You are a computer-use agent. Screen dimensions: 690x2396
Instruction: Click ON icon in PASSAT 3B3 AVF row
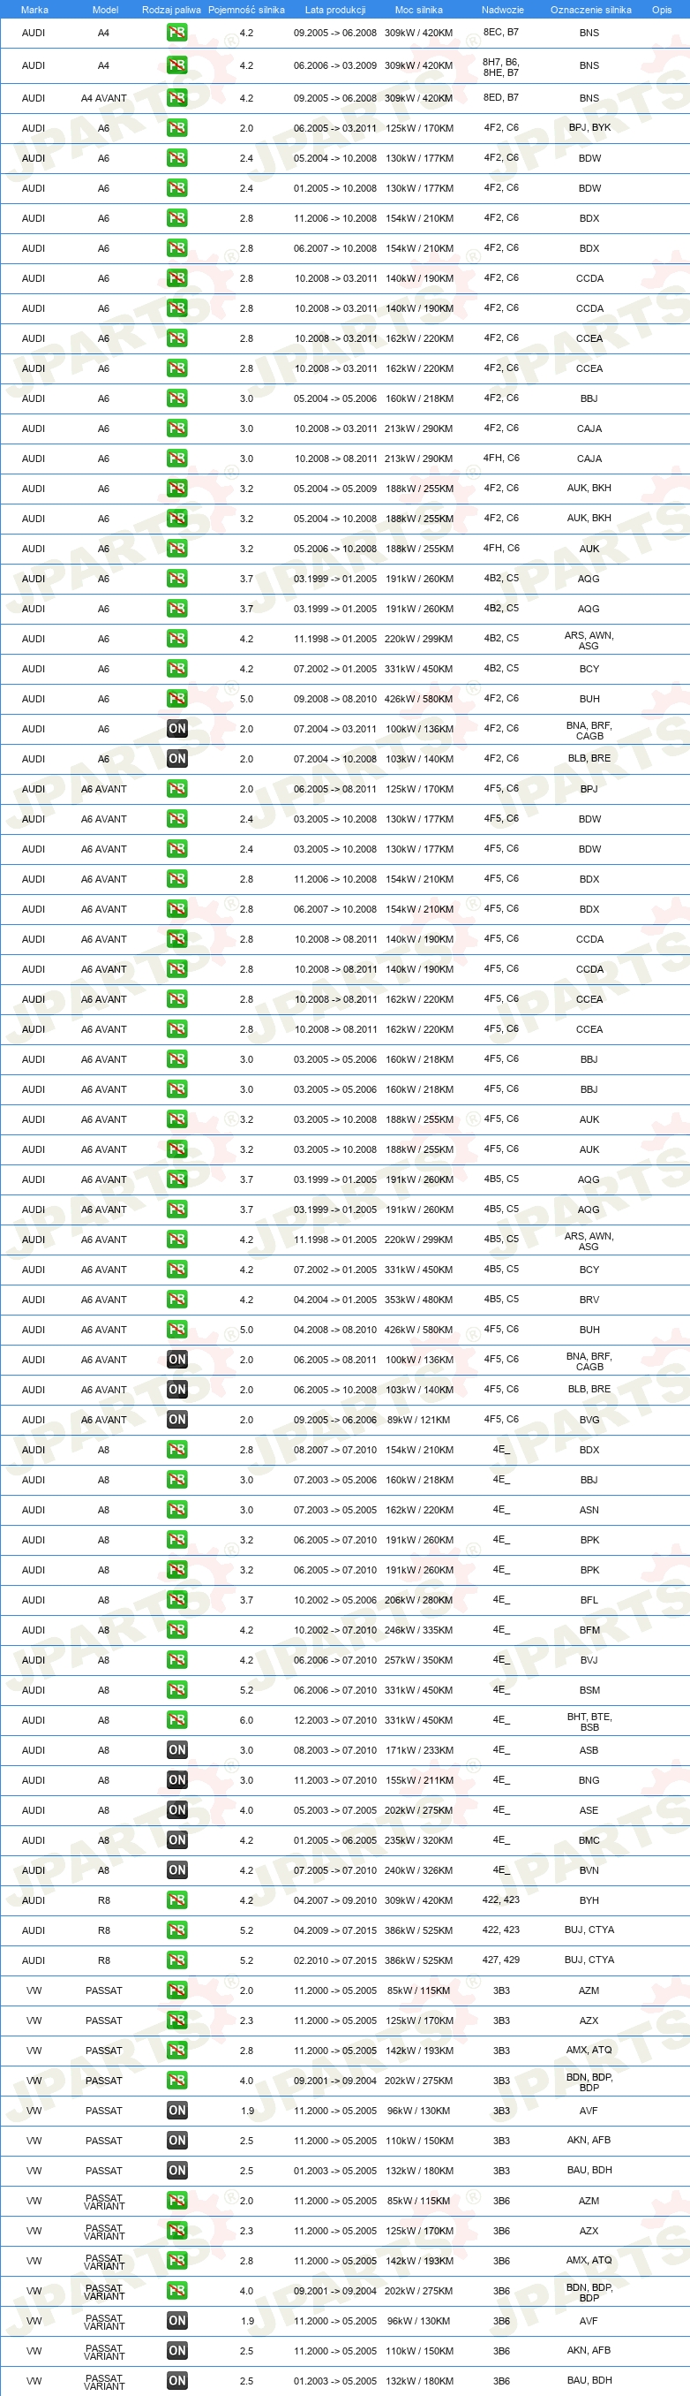[176, 2111]
